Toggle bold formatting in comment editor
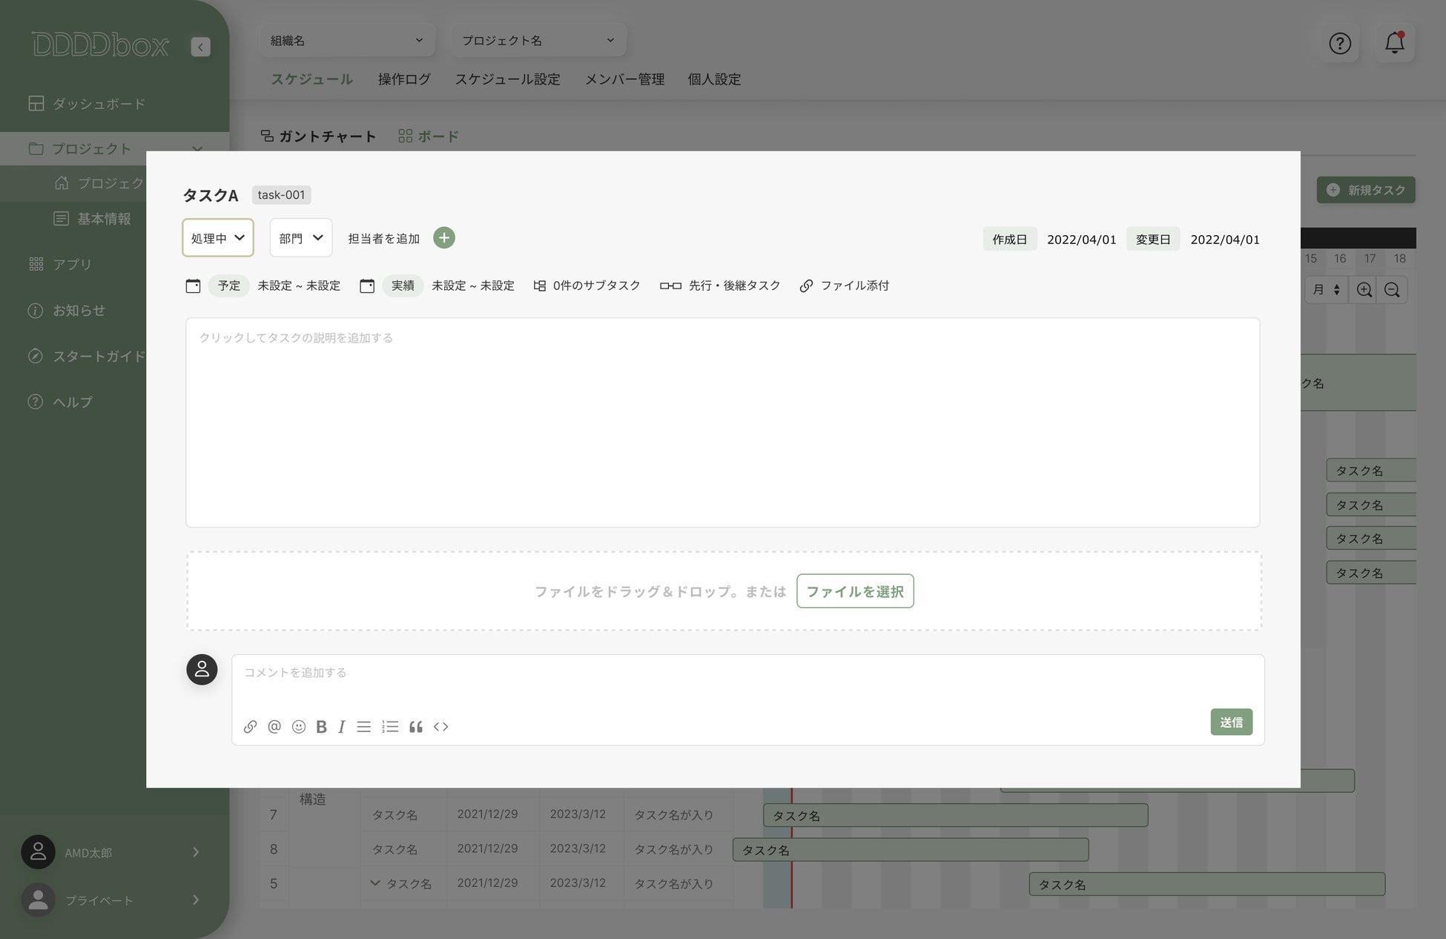The height and width of the screenshot is (939, 1446). coord(321,727)
